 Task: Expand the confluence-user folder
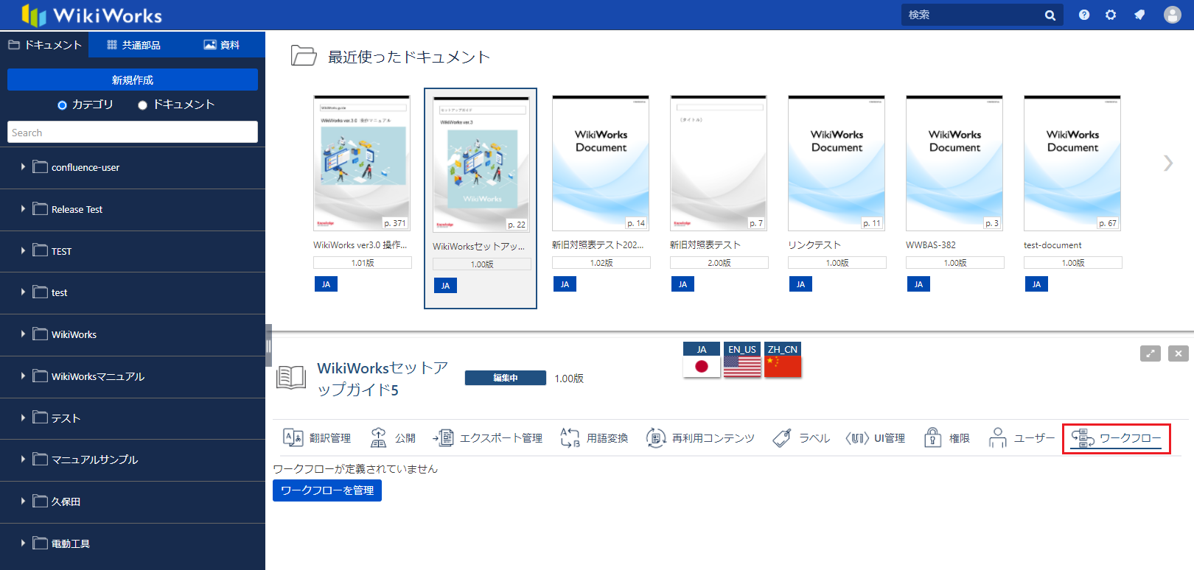(x=23, y=167)
